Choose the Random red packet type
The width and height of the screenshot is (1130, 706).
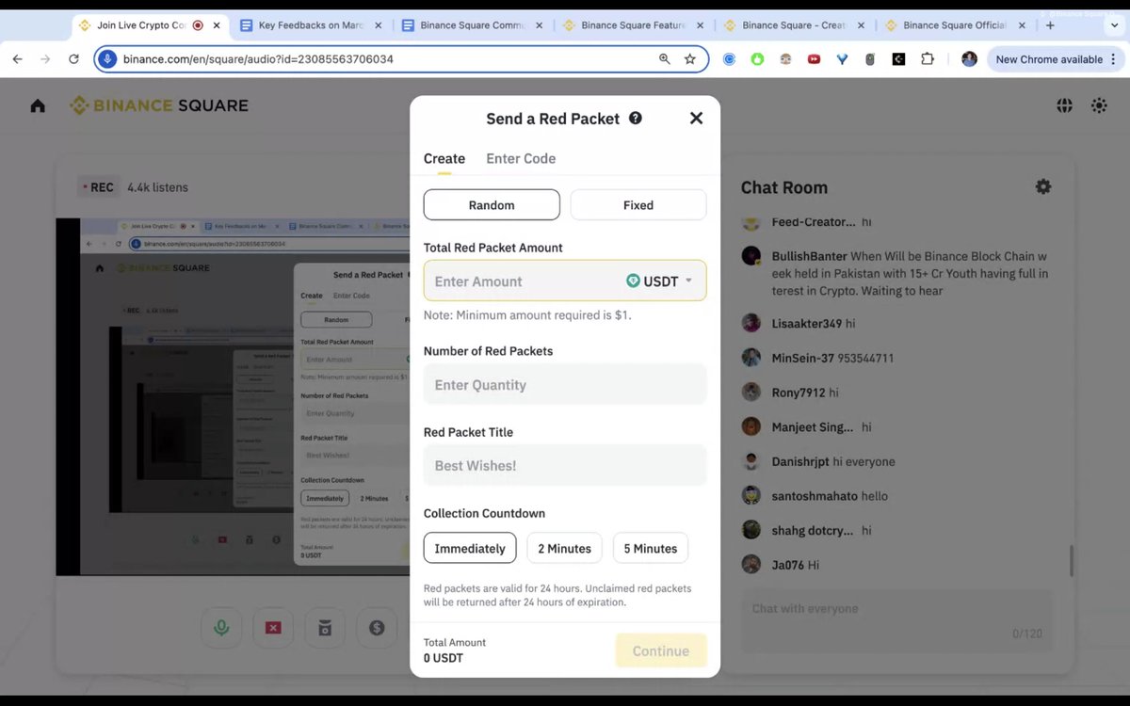[492, 205]
